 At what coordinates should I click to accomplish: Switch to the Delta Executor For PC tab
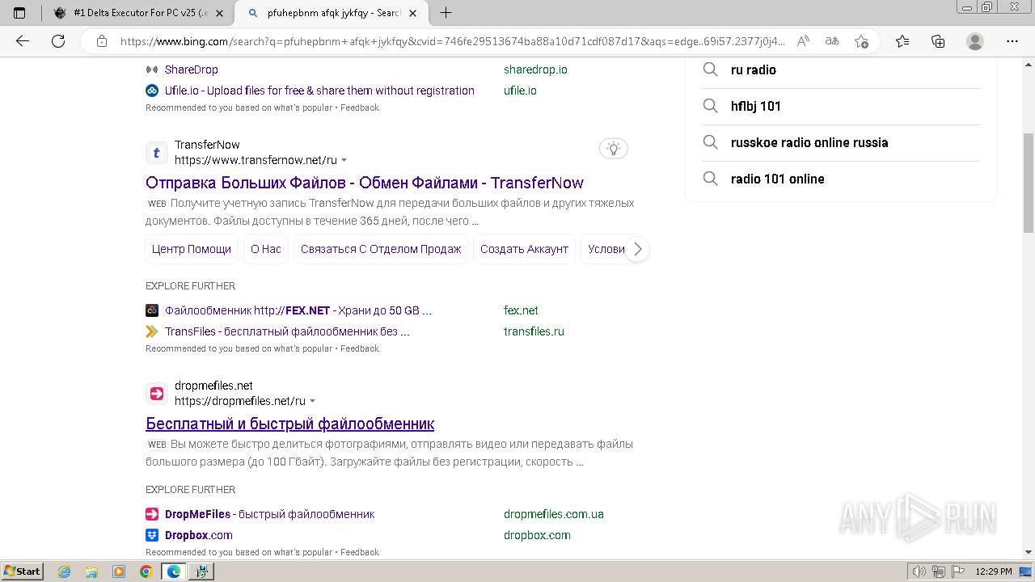(x=137, y=13)
